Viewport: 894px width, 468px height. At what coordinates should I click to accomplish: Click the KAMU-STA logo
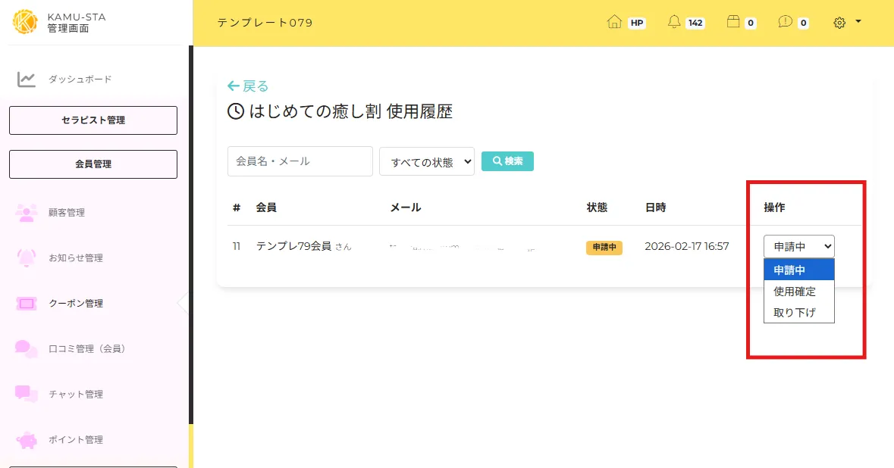25,22
